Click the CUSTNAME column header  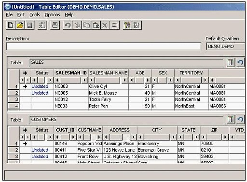(x=90, y=130)
